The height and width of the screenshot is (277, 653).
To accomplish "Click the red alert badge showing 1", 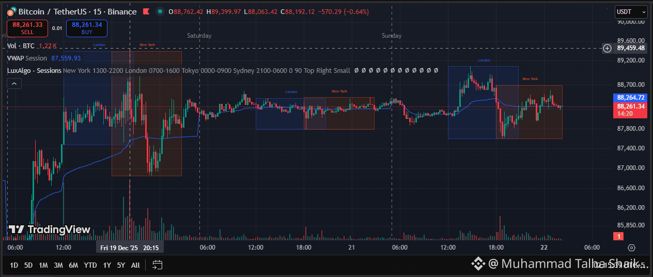I will click(x=618, y=236).
